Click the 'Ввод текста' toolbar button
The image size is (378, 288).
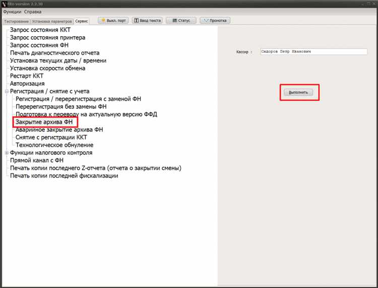(147, 21)
